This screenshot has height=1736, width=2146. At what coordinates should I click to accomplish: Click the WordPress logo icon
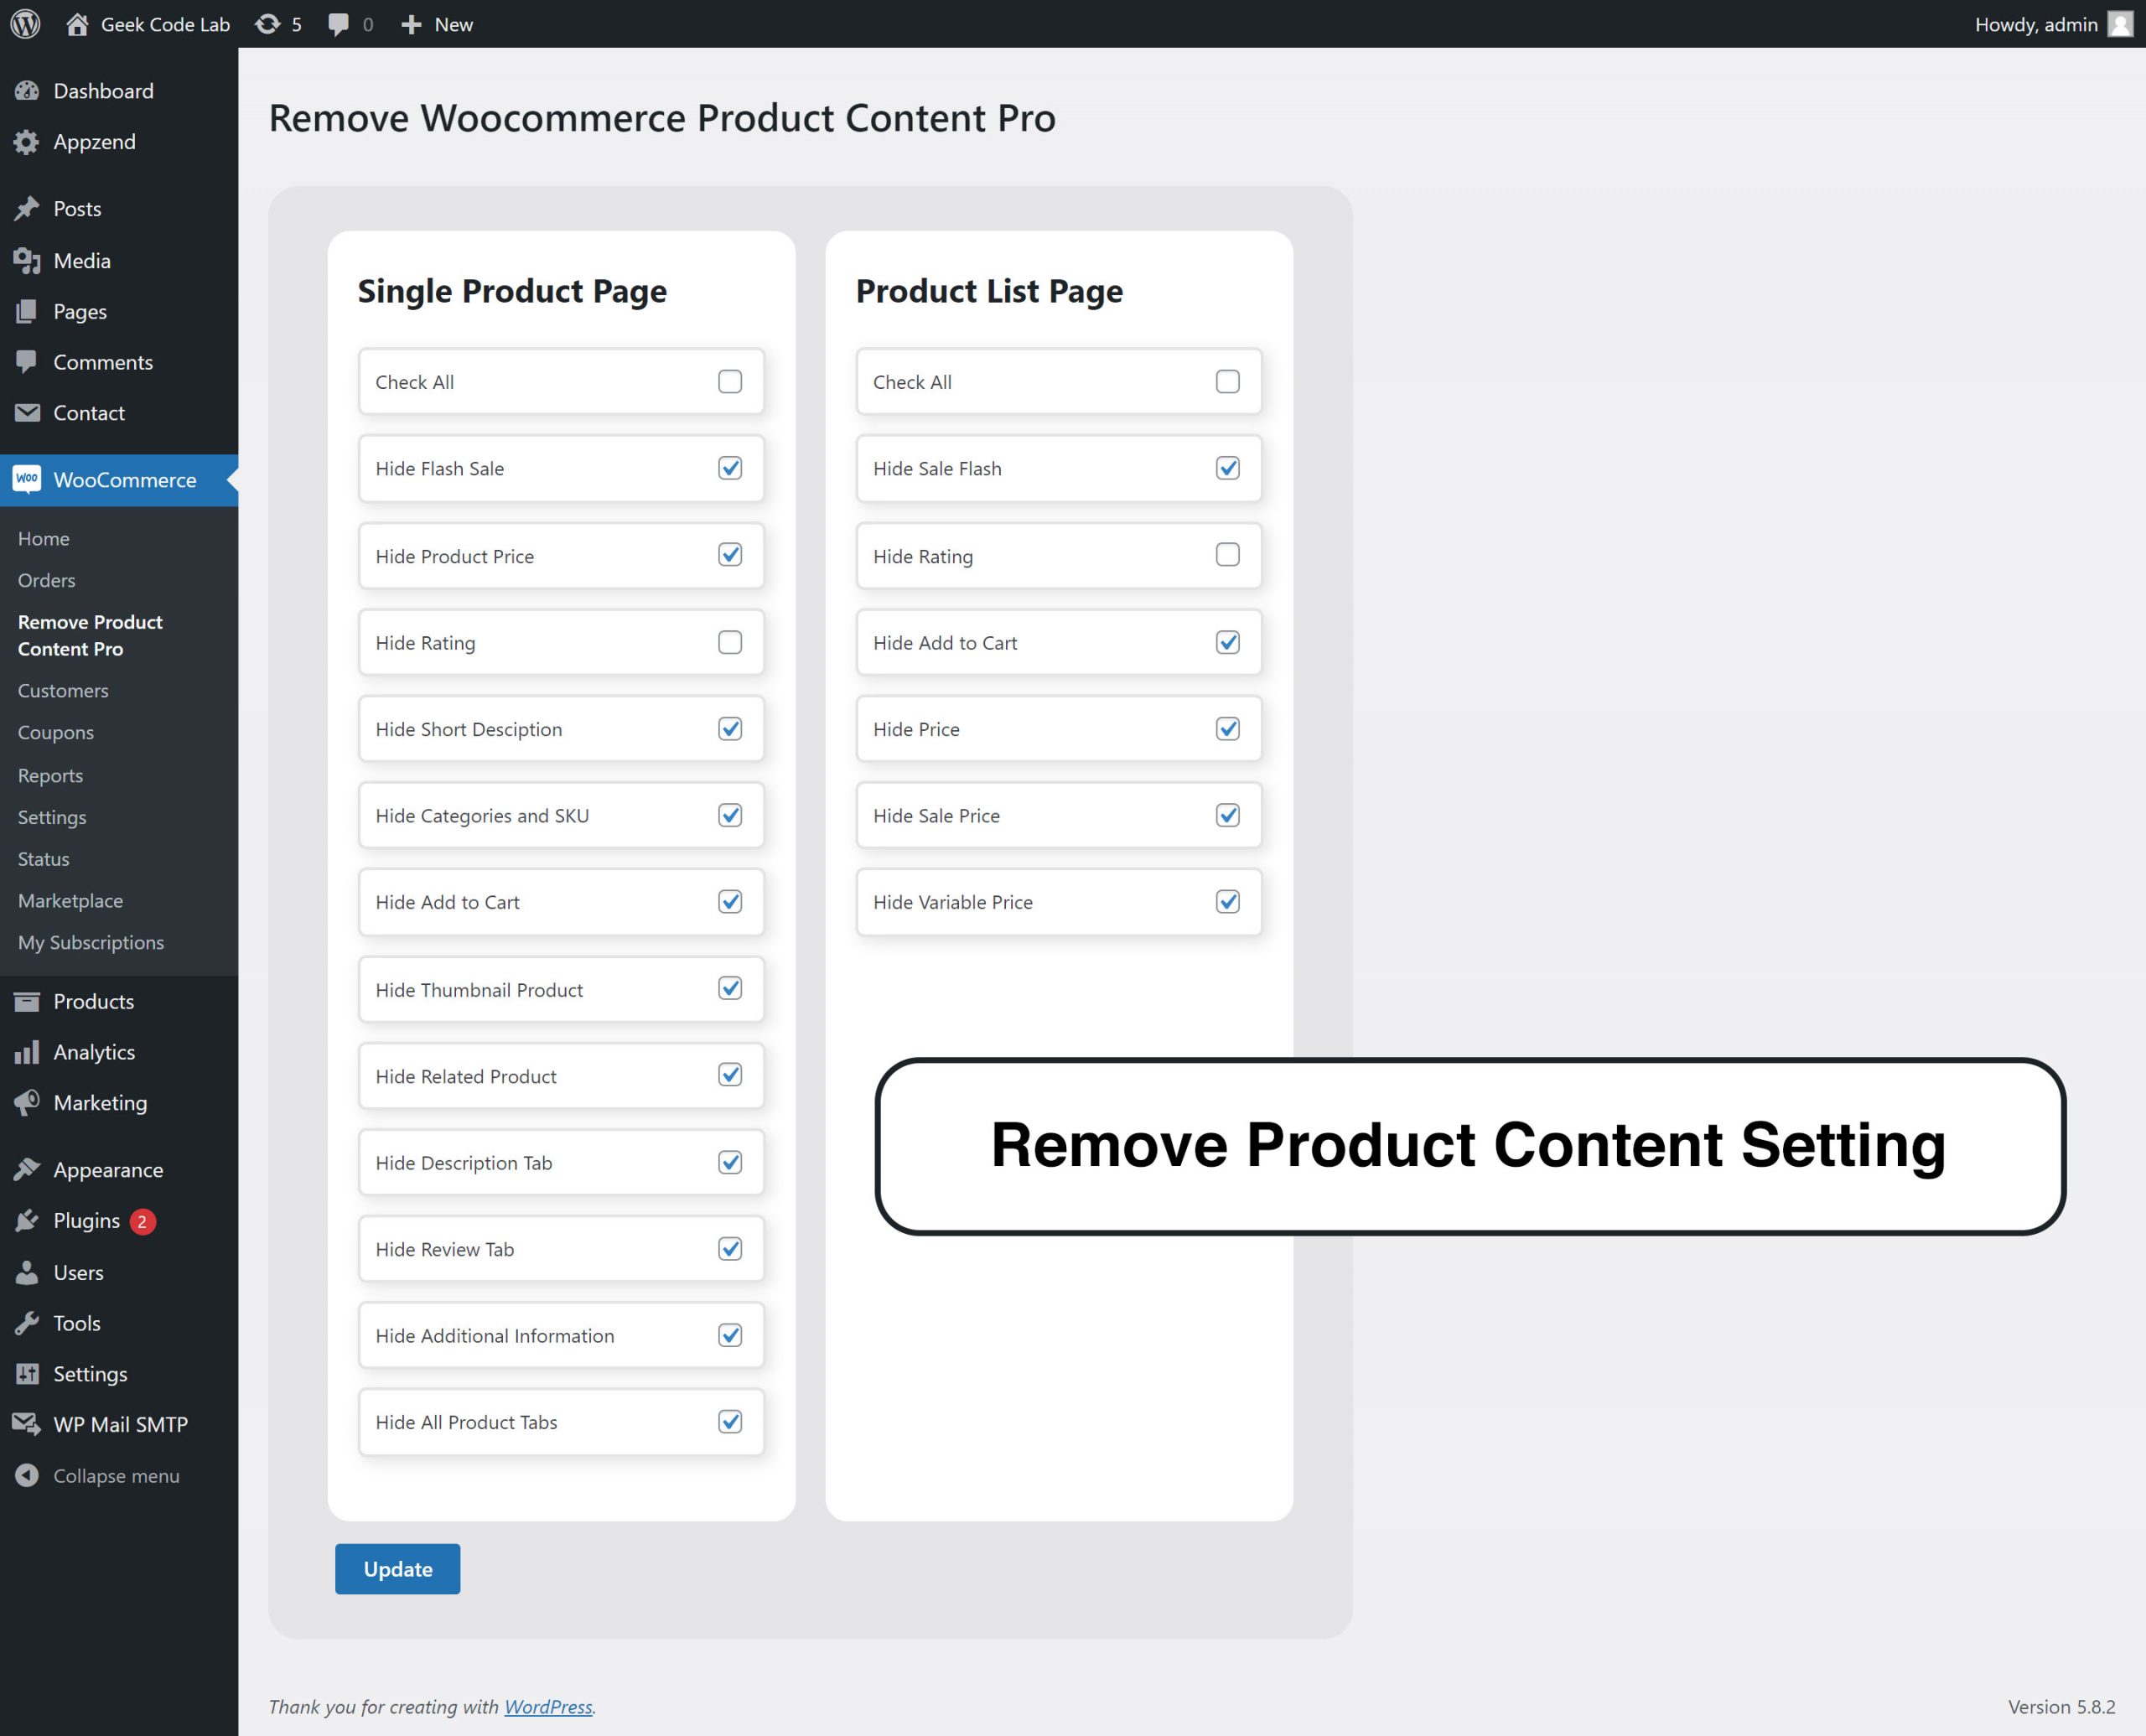point(25,24)
